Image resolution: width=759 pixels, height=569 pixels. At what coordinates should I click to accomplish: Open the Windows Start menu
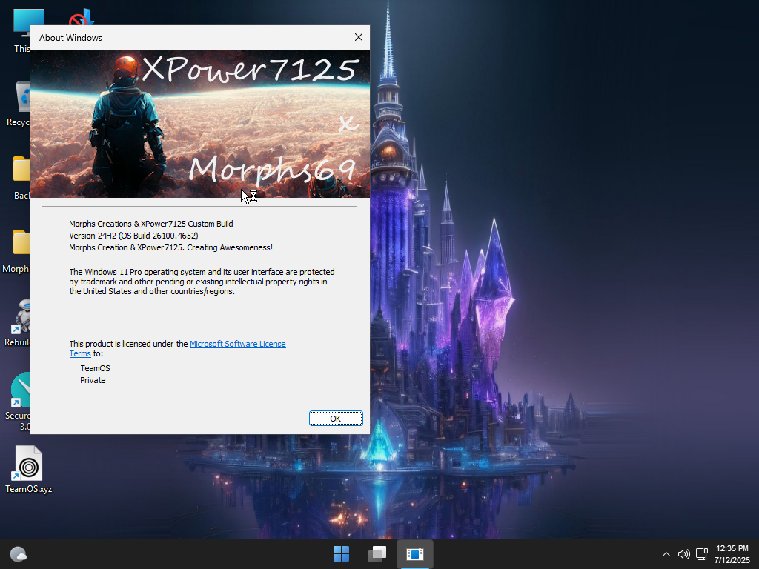click(x=341, y=554)
